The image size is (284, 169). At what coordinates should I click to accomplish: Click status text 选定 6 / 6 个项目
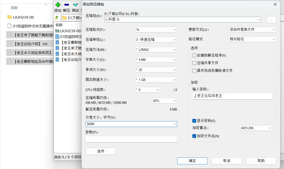coord(67,157)
